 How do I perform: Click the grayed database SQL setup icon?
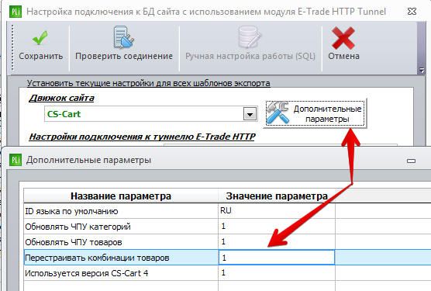pos(250,37)
